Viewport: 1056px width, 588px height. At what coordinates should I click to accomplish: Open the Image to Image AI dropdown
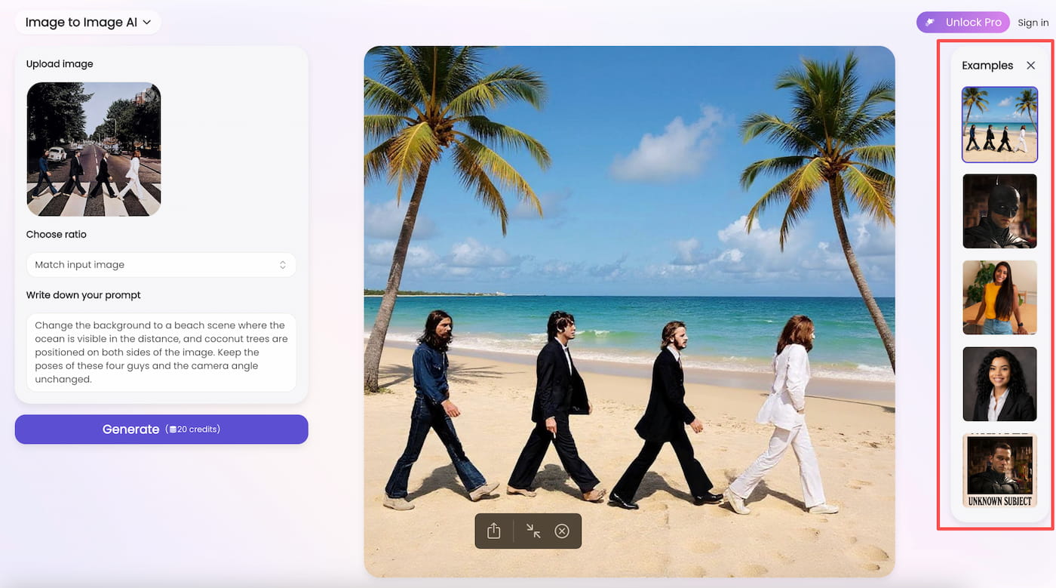point(88,23)
